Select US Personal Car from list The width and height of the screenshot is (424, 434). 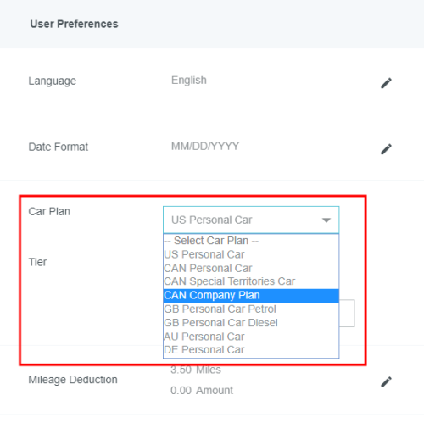click(x=251, y=254)
